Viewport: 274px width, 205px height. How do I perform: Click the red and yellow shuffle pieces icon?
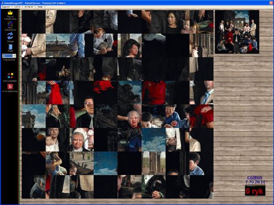click(10, 75)
